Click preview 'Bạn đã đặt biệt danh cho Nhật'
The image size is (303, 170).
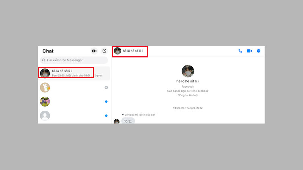(71, 76)
